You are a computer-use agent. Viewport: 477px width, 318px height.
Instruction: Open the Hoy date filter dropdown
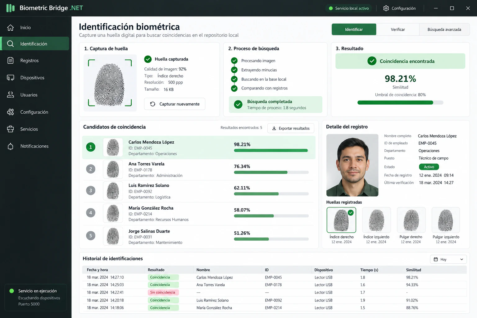tap(448, 259)
